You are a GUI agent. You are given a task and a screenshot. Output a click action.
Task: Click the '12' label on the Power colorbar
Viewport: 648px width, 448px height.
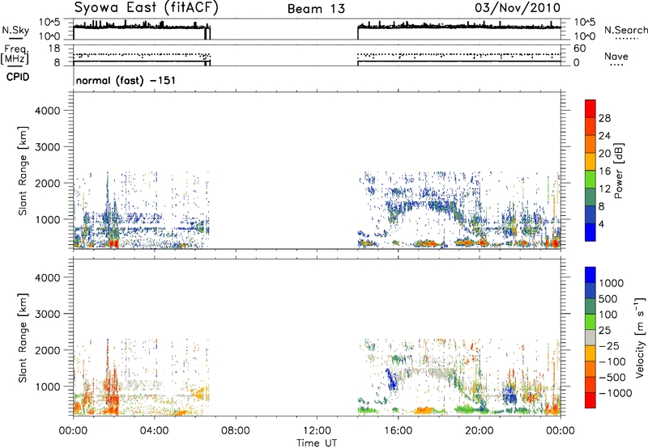click(604, 189)
